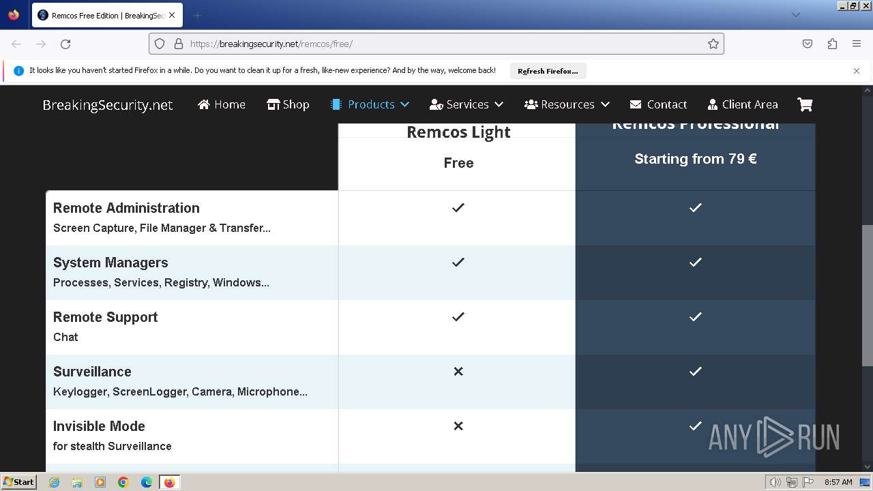Click the Contact envelope icon

pyautogui.click(x=636, y=104)
